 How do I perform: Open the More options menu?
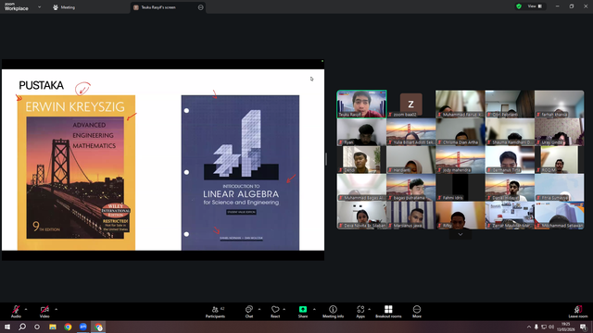coord(417,312)
